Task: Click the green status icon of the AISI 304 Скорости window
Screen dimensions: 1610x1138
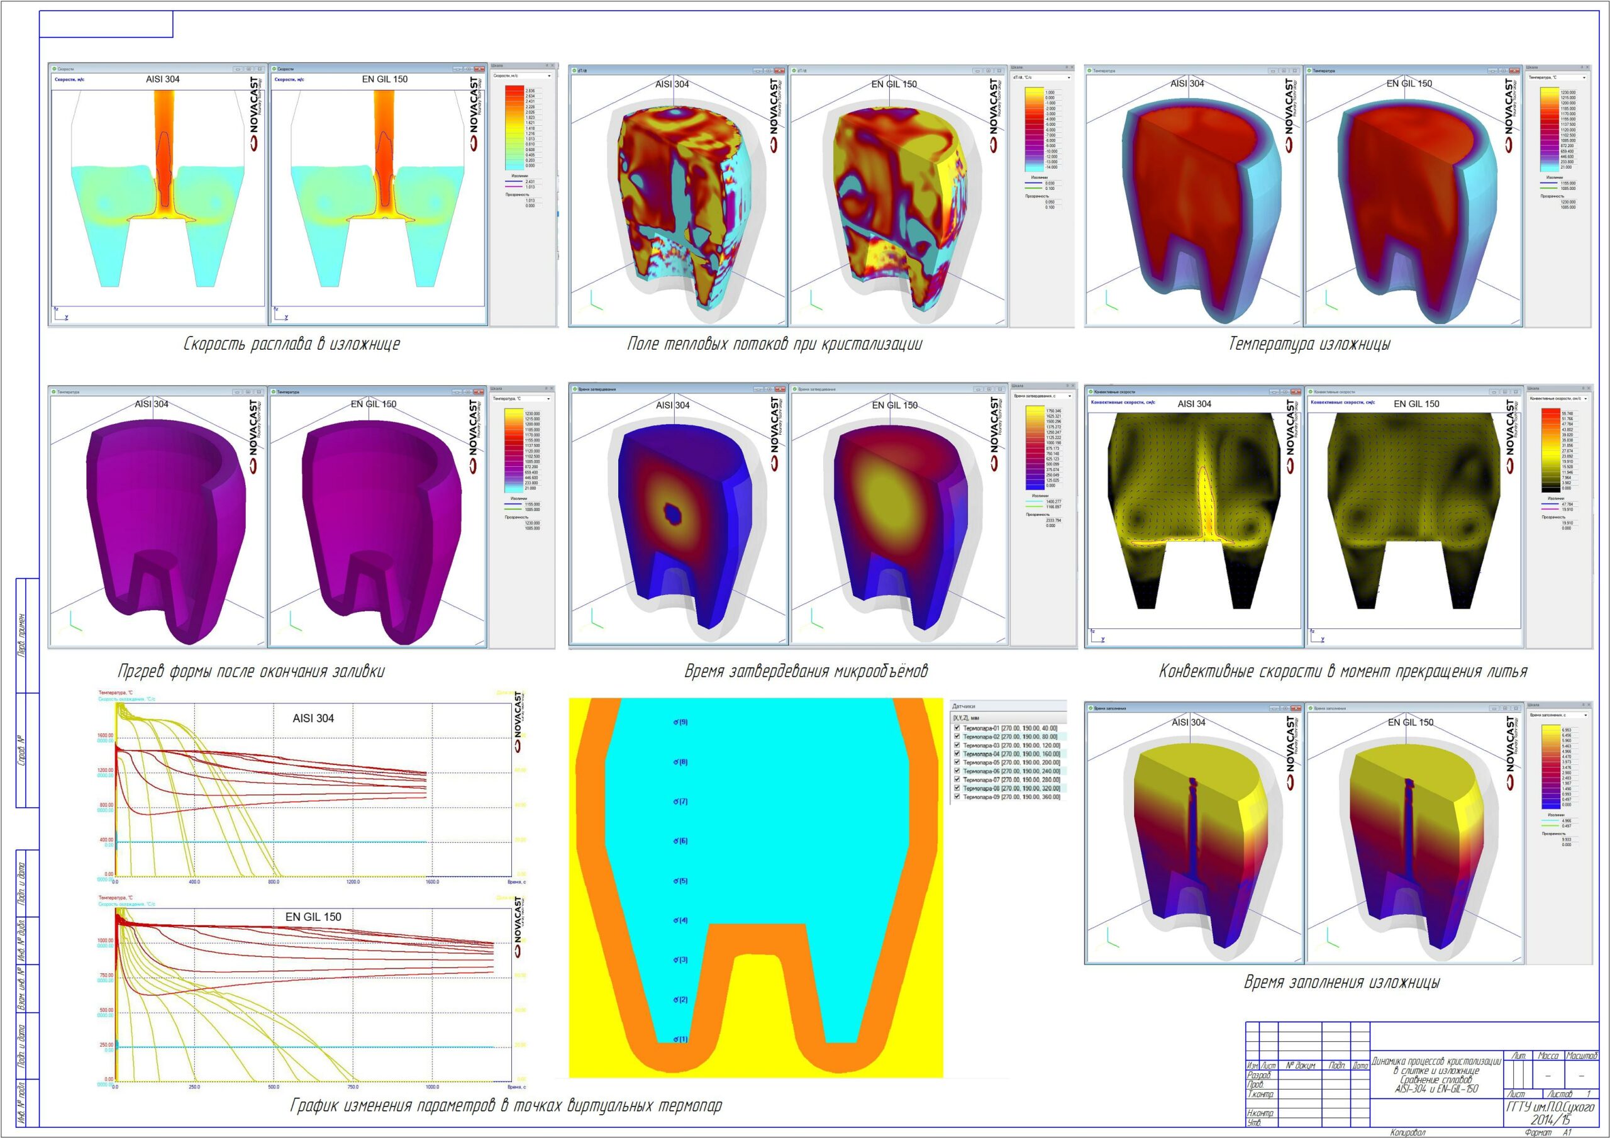Action: coord(54,69)
